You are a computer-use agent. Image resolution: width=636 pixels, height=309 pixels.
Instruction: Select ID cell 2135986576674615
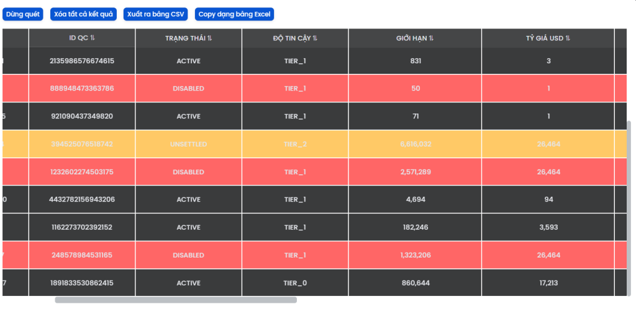[x=82, y=61]
